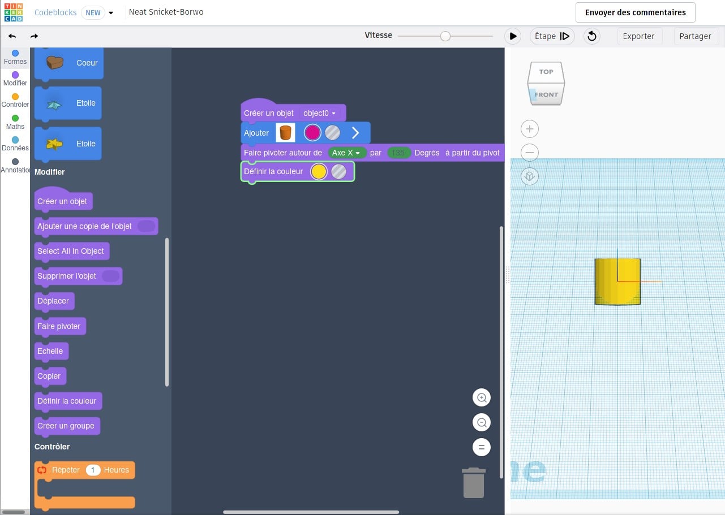Click the reset loop arrow icon
This screenshot has width=725, height=515.
click(591, 36)
